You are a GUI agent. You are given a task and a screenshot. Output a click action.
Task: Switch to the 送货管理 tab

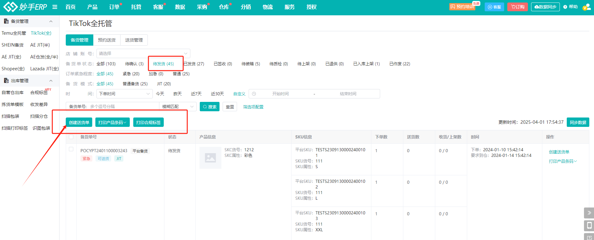134,40
